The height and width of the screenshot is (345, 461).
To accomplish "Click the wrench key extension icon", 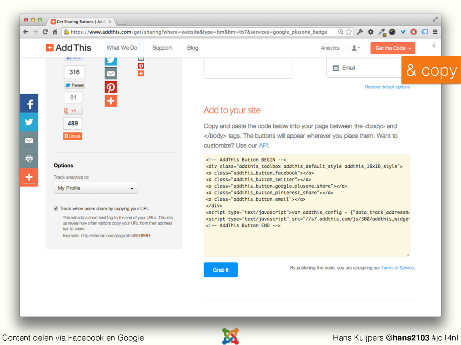I will click(360, 32).
